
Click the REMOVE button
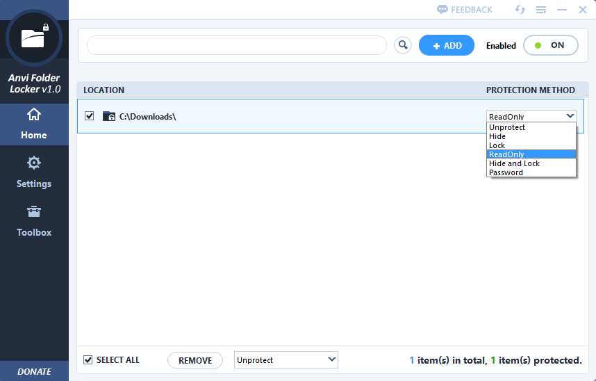[195, 360]
